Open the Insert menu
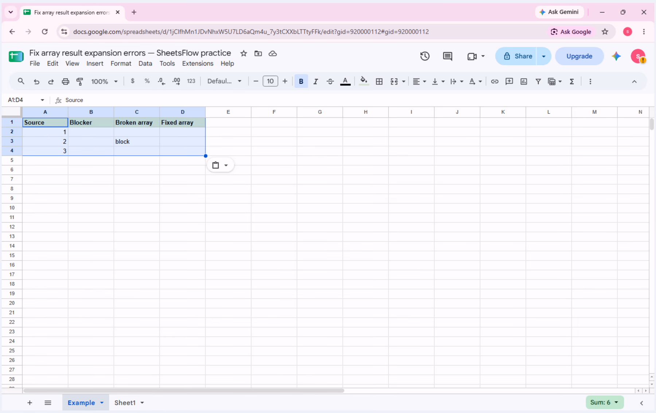 tap(95, 63)
